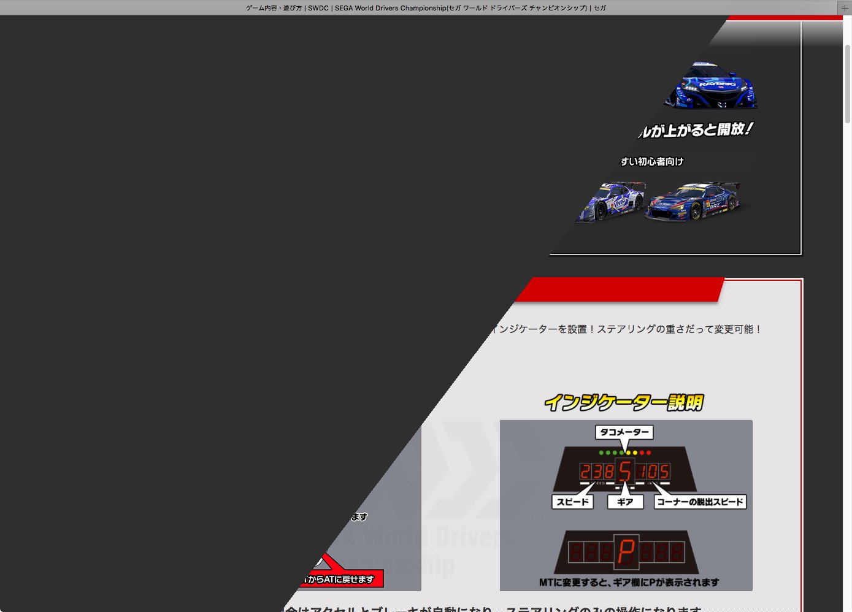This screenshot has height=612, width=852.
Task: Click the 'タコメーター' callout label
Action: [624, 432]
